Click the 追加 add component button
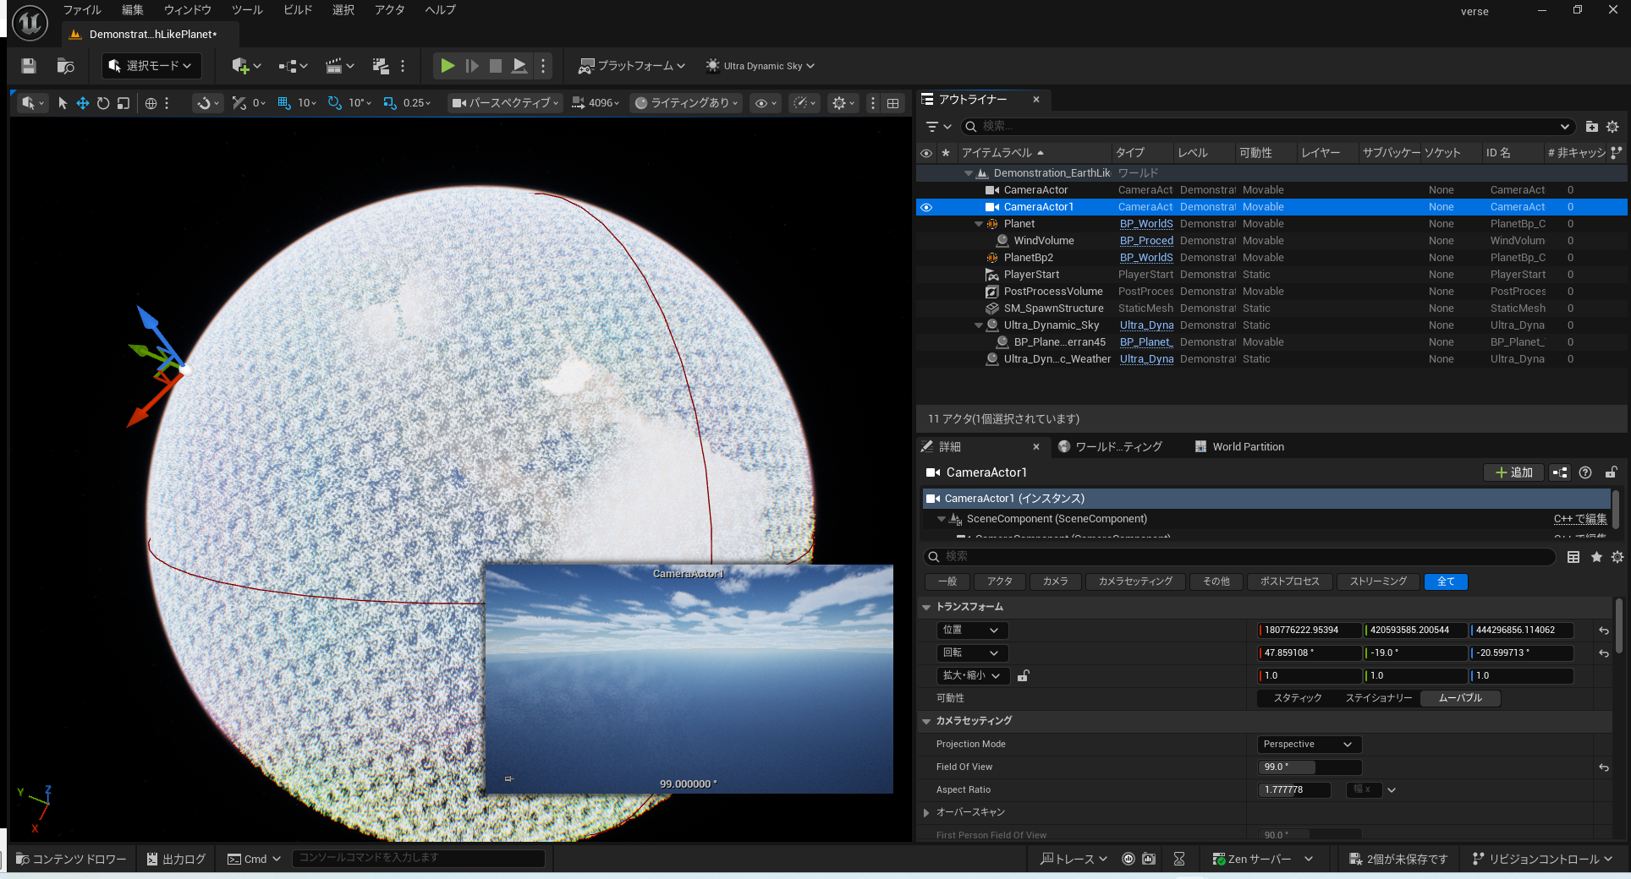The image size is (1631, 879). tap(1513, 472)
